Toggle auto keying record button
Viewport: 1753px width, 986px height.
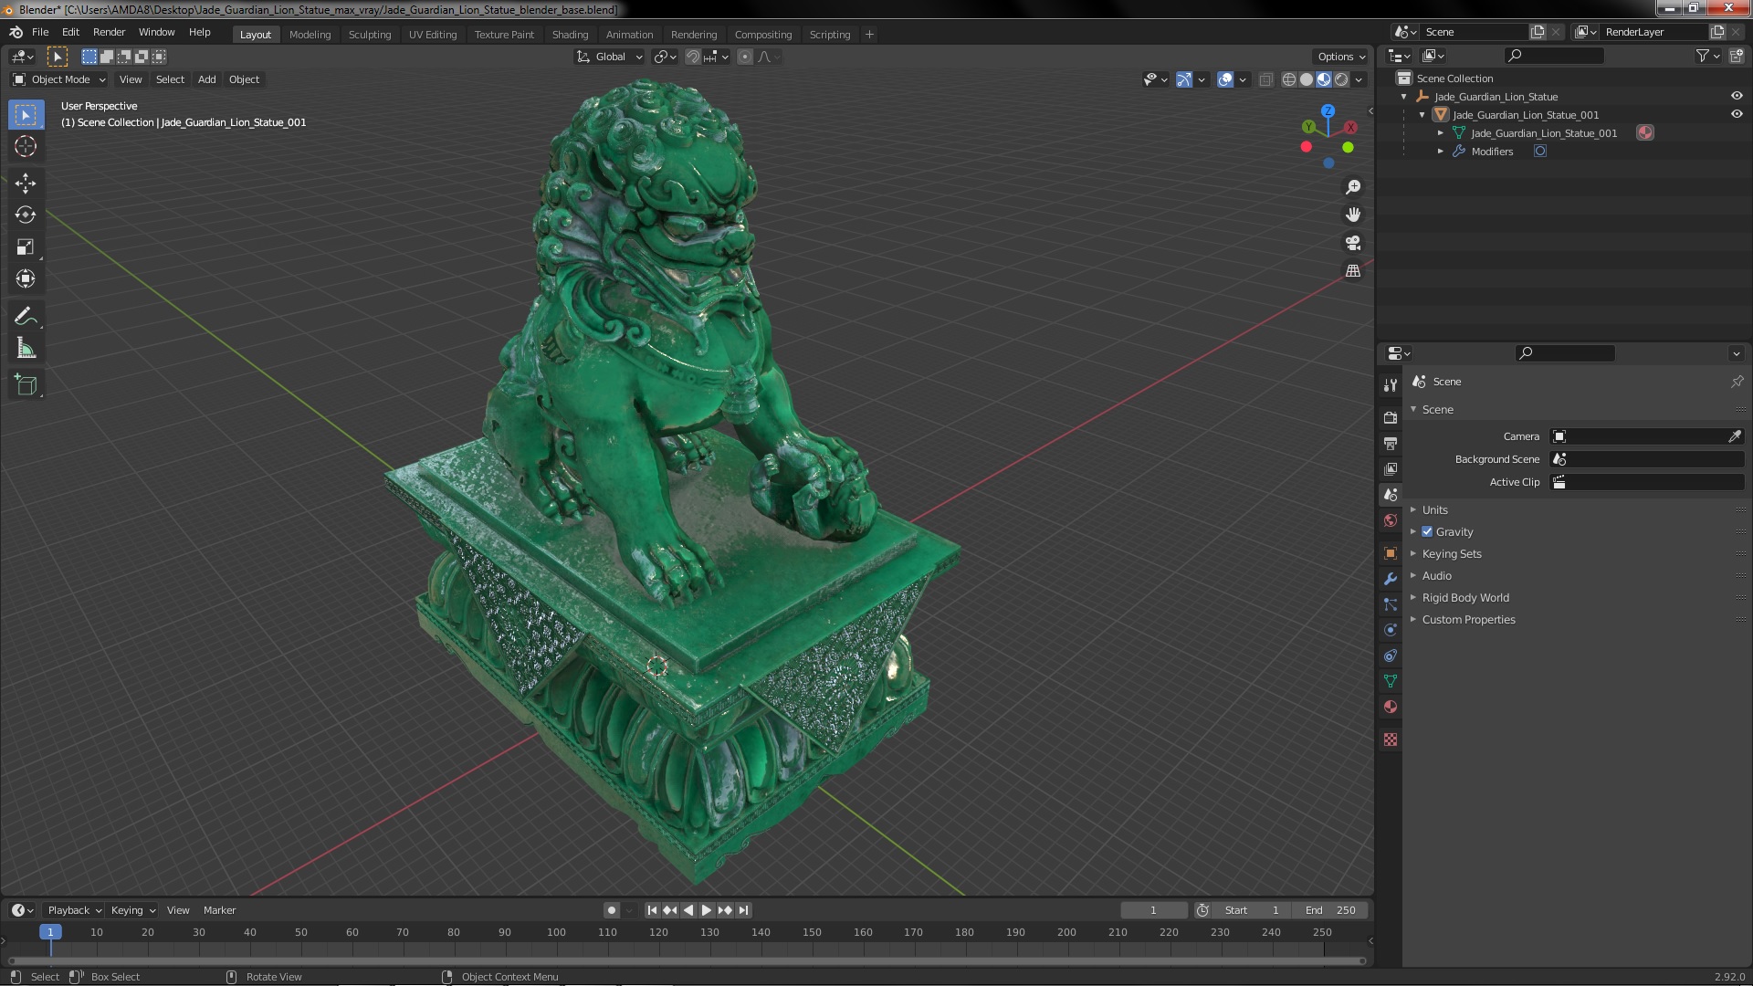(x=612, y=910)
